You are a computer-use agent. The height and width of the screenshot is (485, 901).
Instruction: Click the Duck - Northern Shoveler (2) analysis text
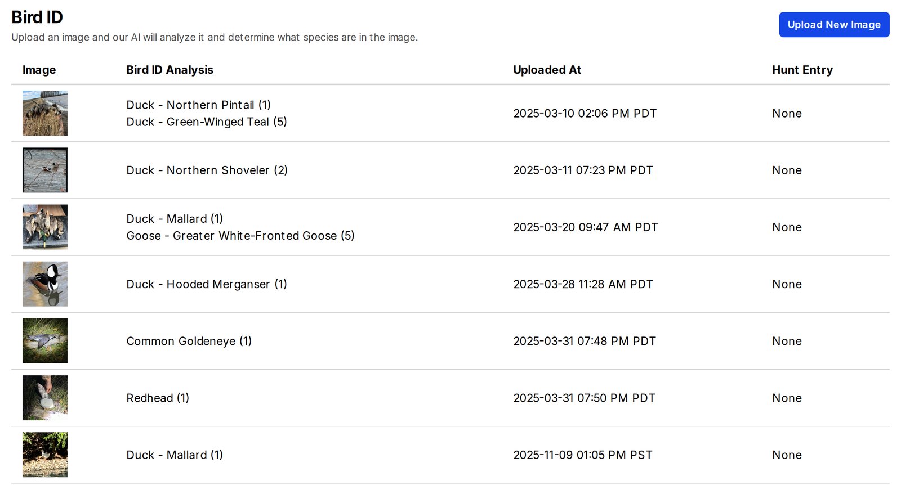point(207,170)
